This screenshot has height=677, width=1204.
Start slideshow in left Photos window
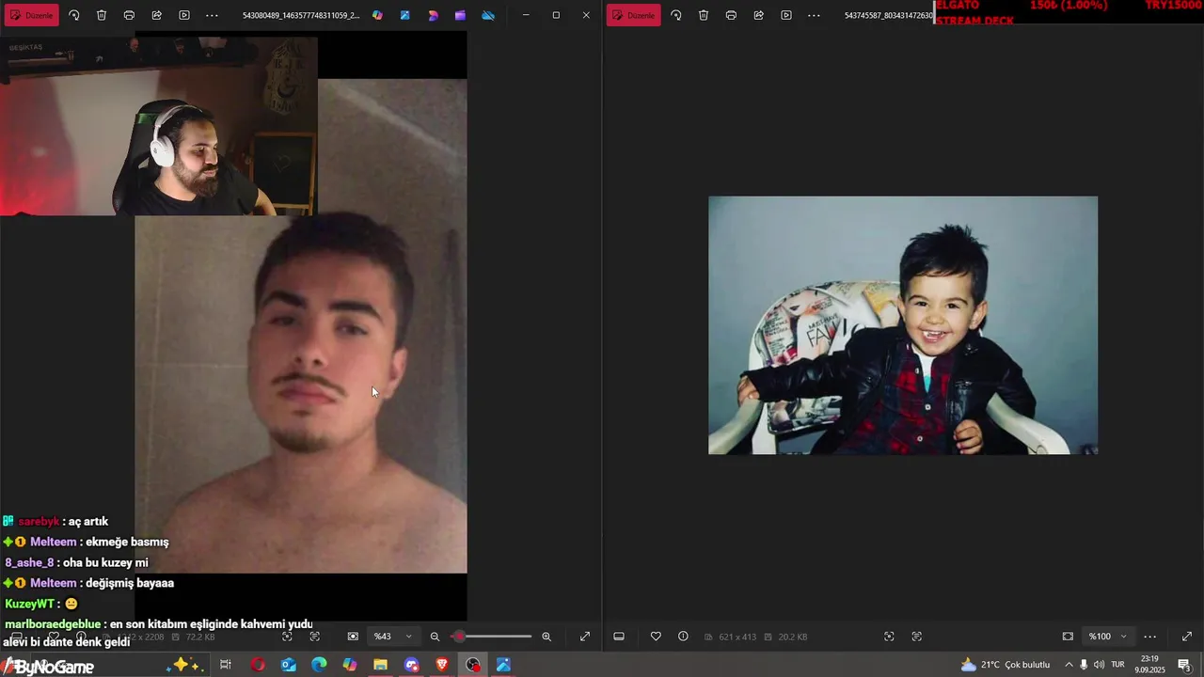click(184, 15)
